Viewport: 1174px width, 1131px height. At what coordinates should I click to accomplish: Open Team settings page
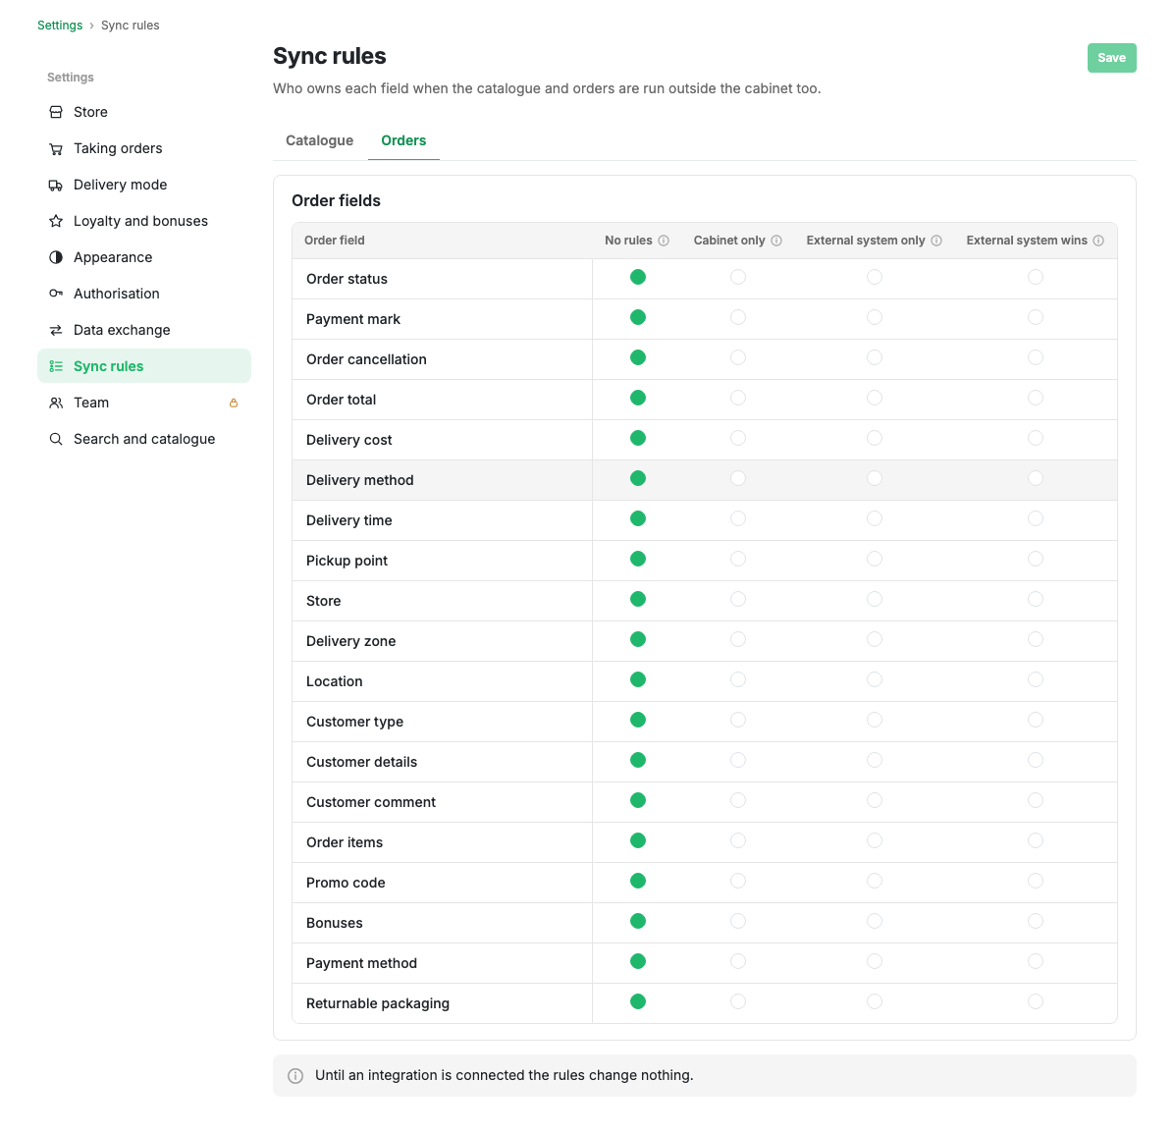pos(143,403)
